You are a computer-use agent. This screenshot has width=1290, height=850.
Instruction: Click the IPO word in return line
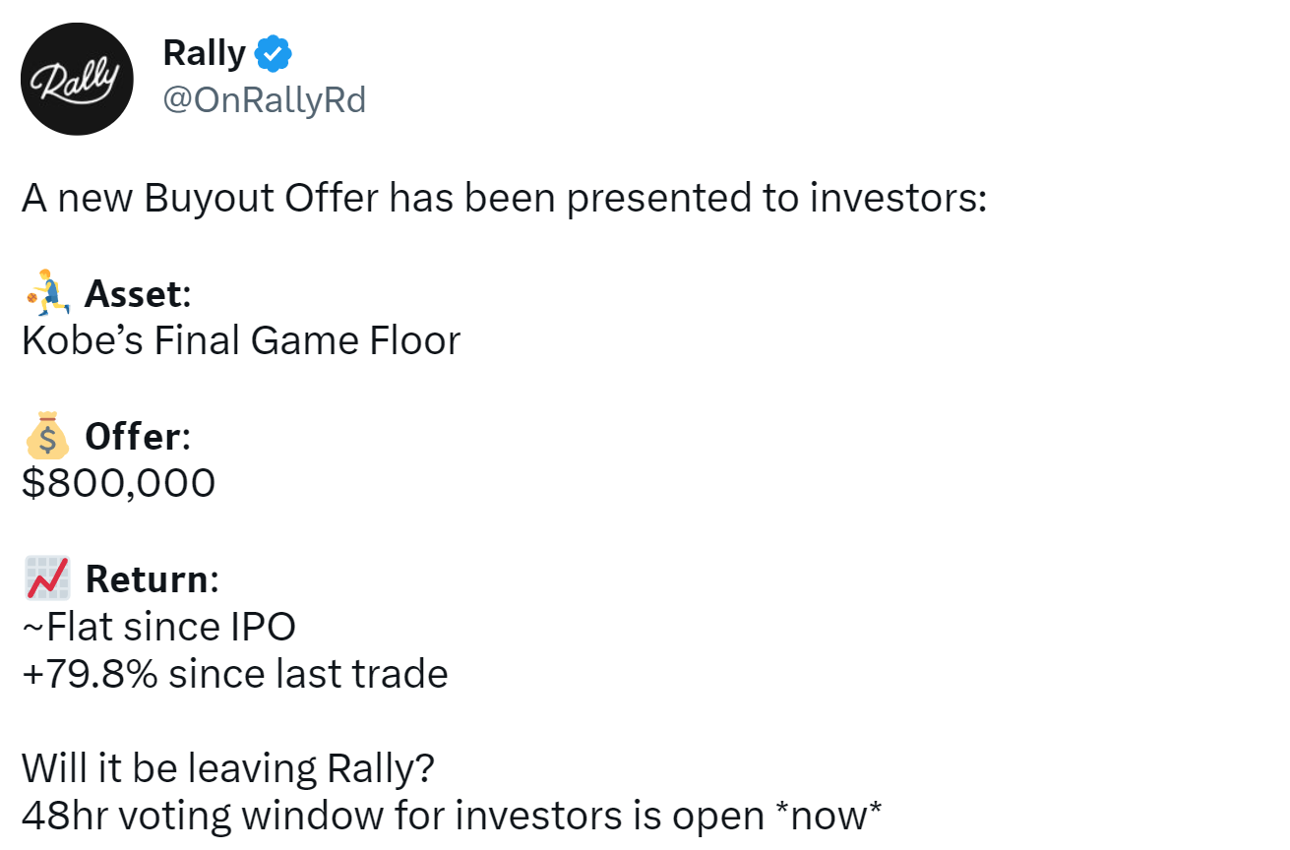tap(263, 627)
